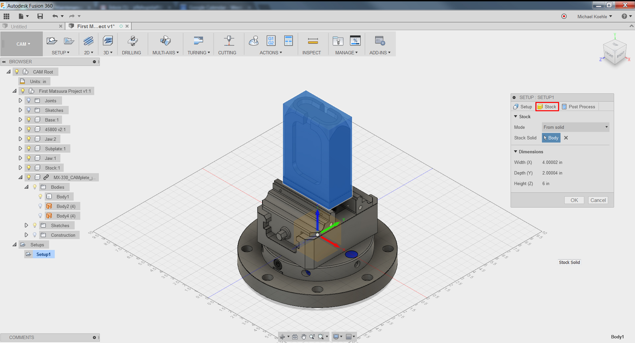Open the Michael Koehle account dropdown

pyautogui.click(x=595, y=16)
